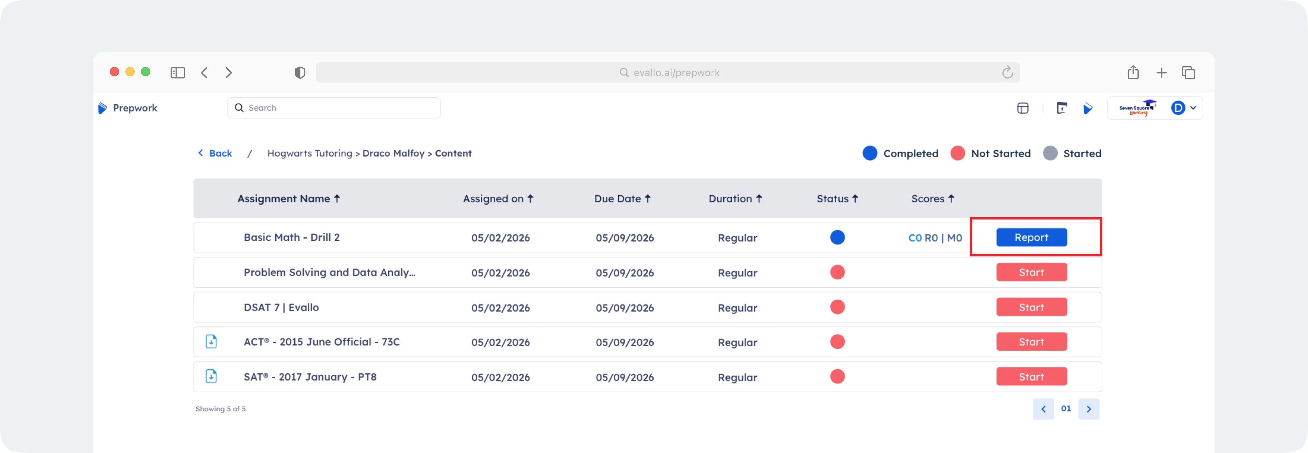Open the Report for Basic Math Drill 2

coord(1031,238)
